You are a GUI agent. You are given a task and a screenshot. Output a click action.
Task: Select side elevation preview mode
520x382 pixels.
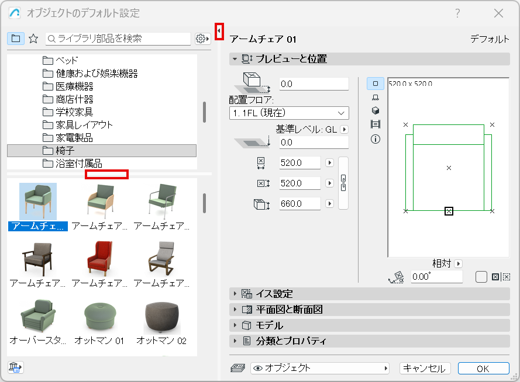click(x=376, y=98)
